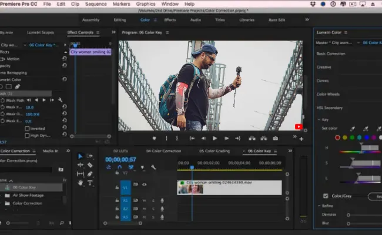Image resolution: width=382 pixels, height=235 pixels.
Task: Select the red color swatch
Action: [337, 138]
